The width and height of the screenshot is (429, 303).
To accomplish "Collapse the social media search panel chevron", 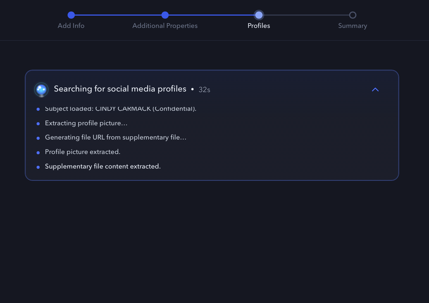I will click(375, 90).
